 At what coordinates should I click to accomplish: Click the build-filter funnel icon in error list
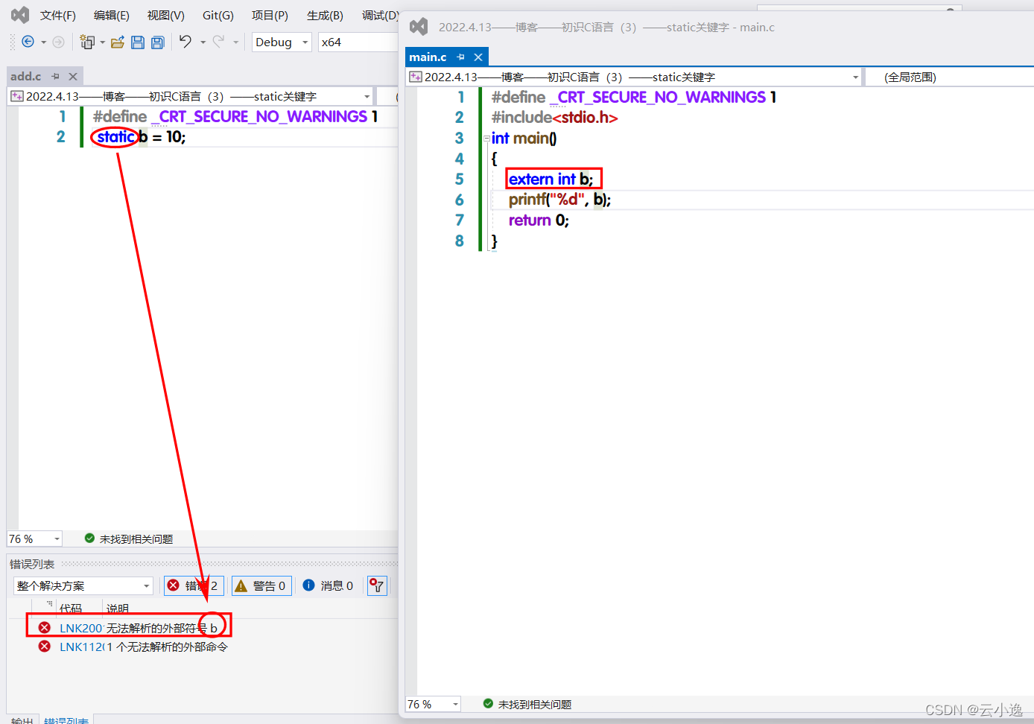[378, 585]
